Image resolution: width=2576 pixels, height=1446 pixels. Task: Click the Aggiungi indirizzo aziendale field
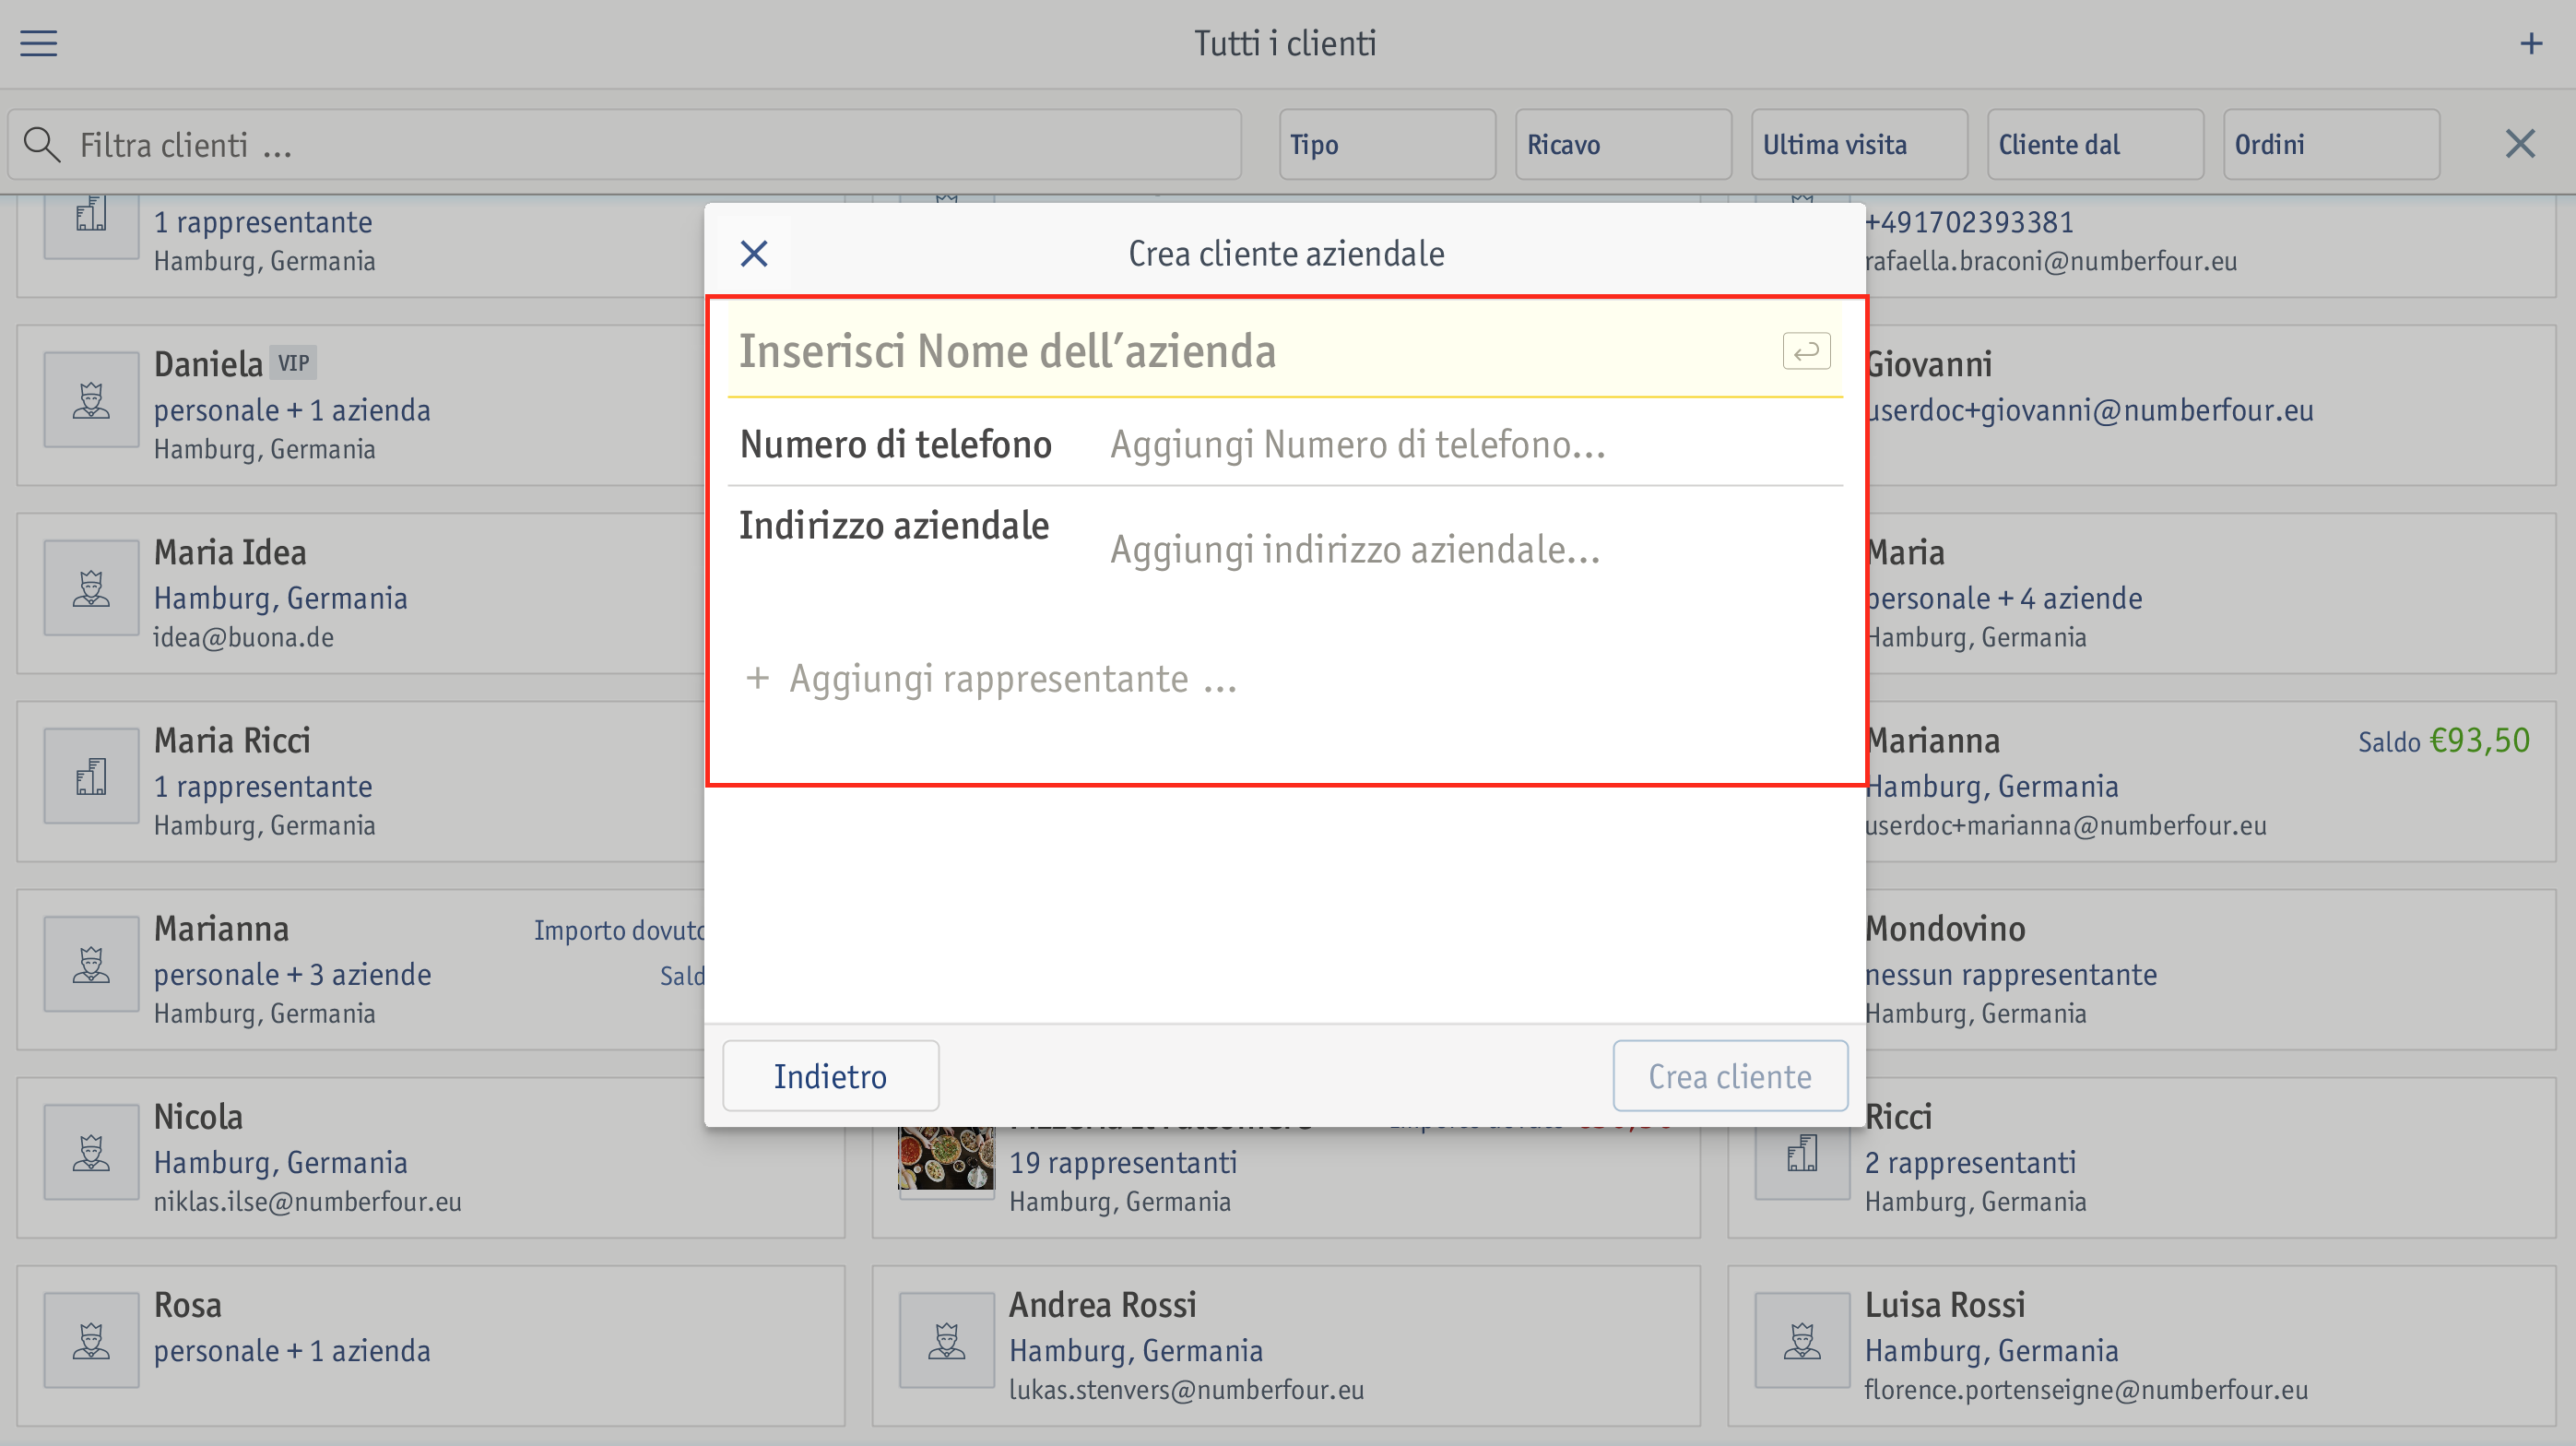tap(1470, 549)
